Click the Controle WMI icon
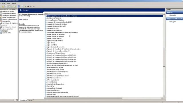Viewport: 183px width, 103px height. pyautogui.click(x=1, y=33)
